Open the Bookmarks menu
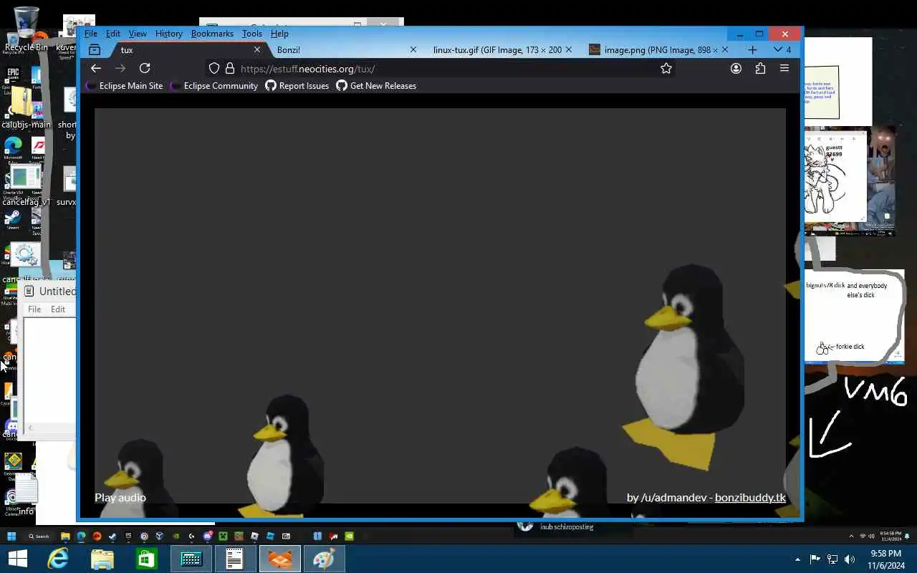The image size is (917, 573). [x=212, y=34]
